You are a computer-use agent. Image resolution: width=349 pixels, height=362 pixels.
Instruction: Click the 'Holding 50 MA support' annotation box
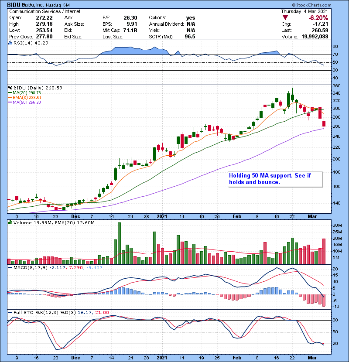275,179
